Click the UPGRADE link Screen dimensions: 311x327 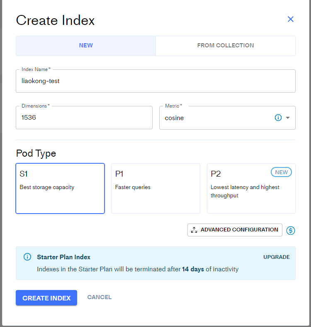[277, 257]
